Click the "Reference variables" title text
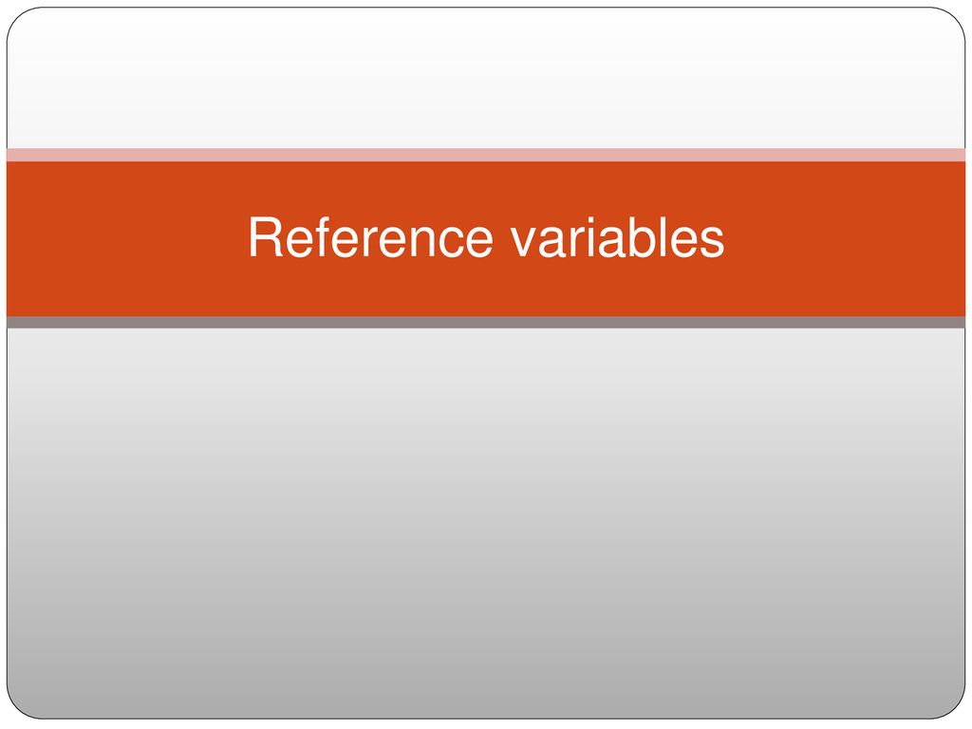The image size is (972, 729). tap(486, 237)
